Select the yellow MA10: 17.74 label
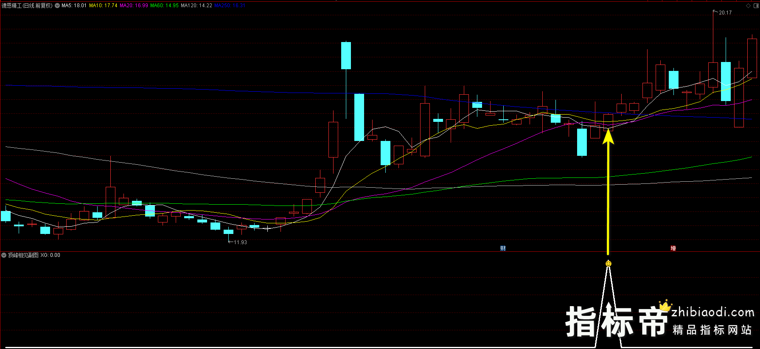Screen dimensions: 760x349 pos(103,6)
